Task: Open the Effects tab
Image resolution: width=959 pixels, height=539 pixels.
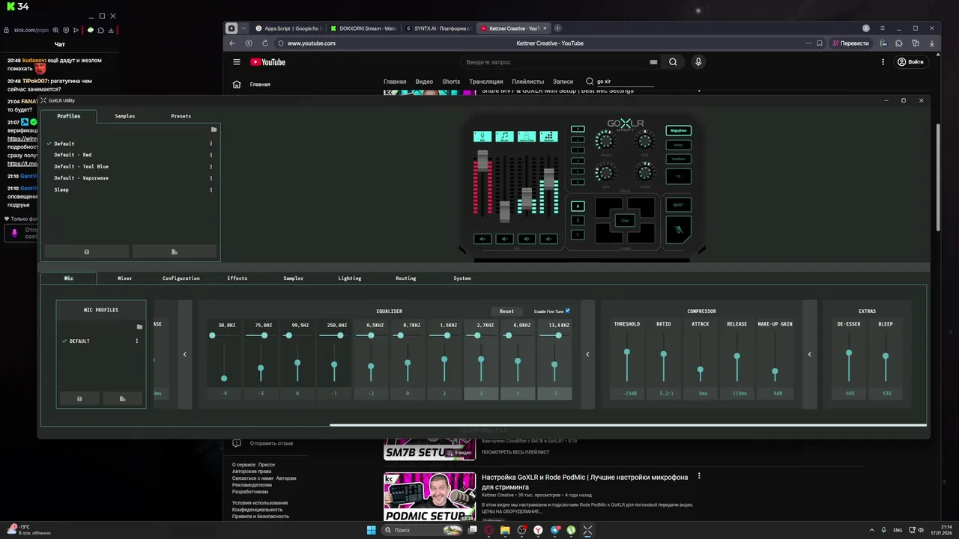Action: click(x=237, y=278)
